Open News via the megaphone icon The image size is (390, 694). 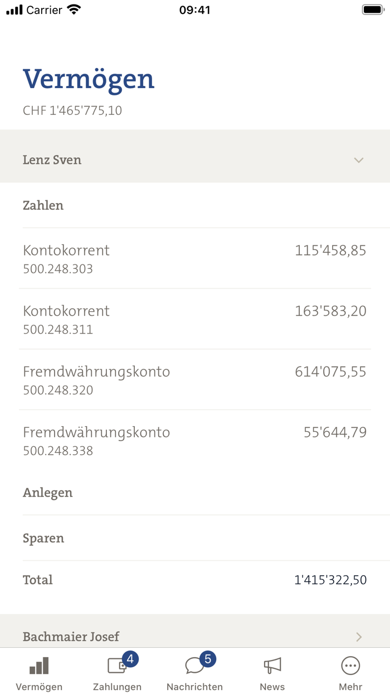272,666
